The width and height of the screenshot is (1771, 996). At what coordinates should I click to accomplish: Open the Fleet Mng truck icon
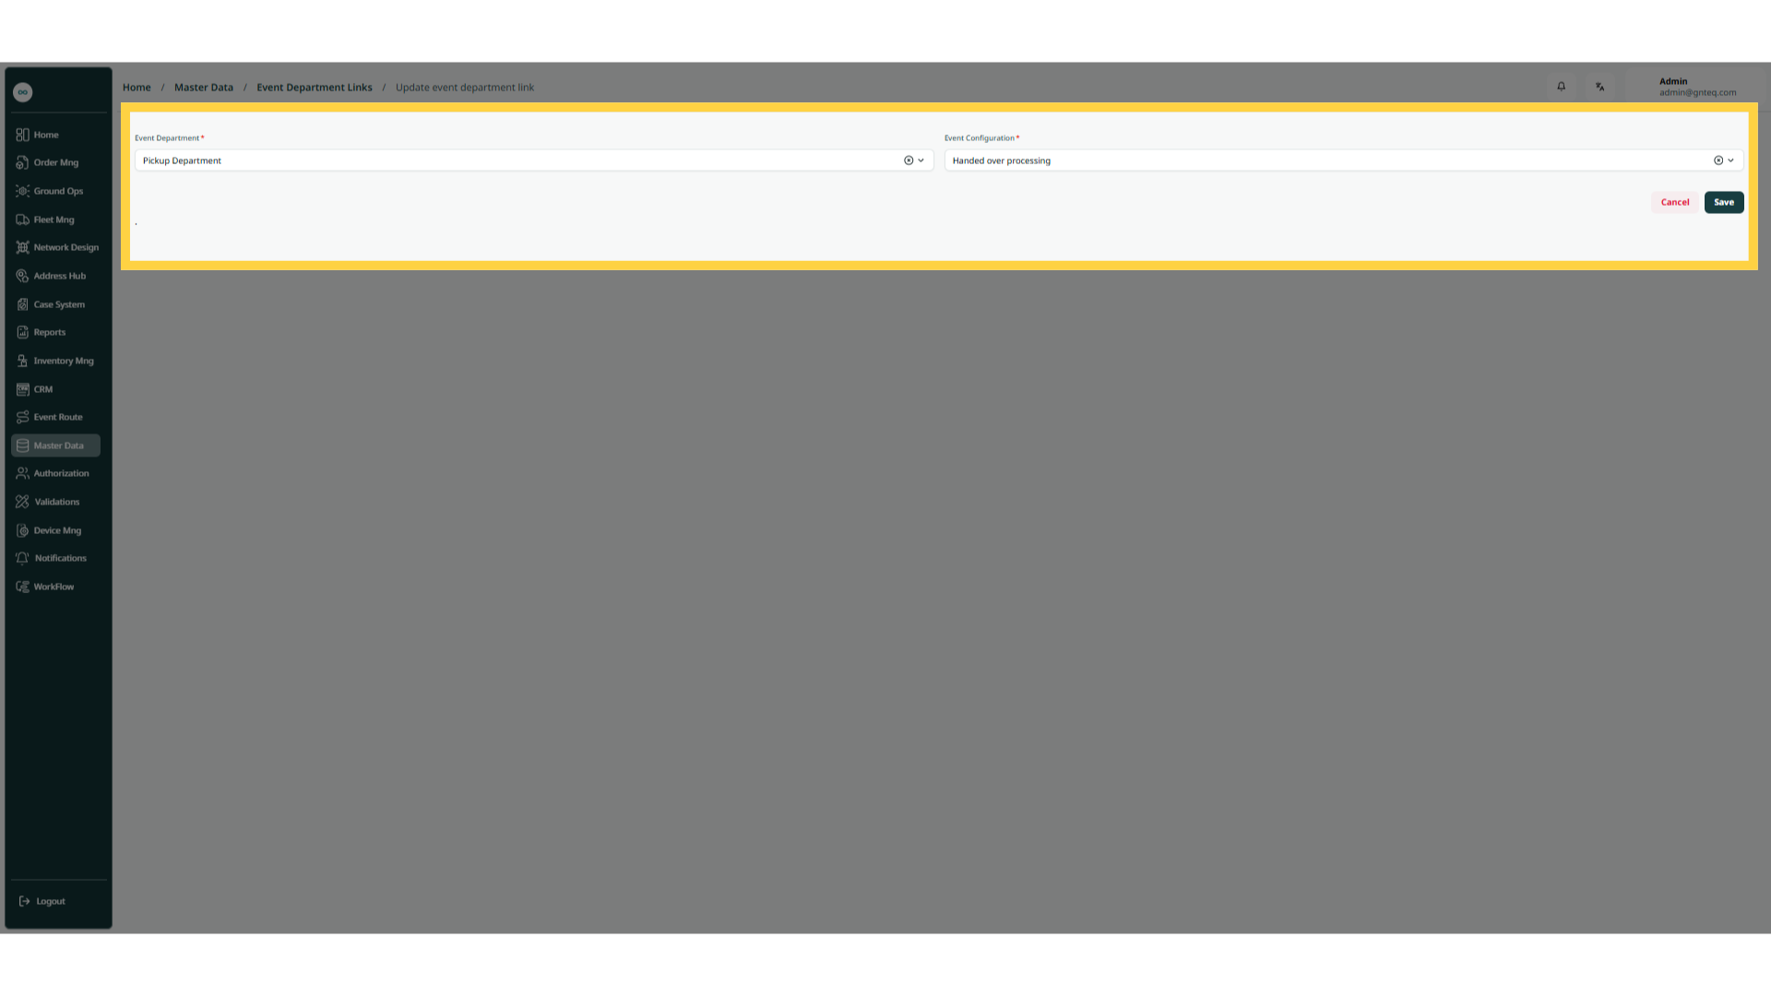22,219
